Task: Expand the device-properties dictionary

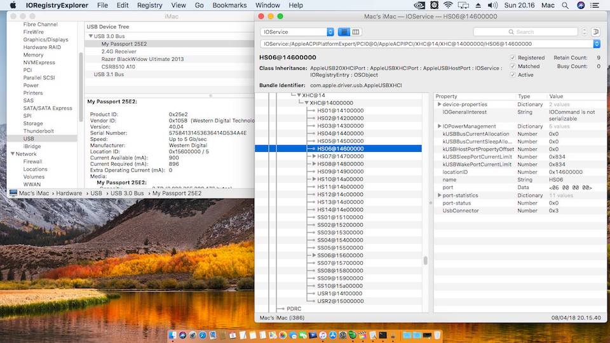Action: point(439,105)
